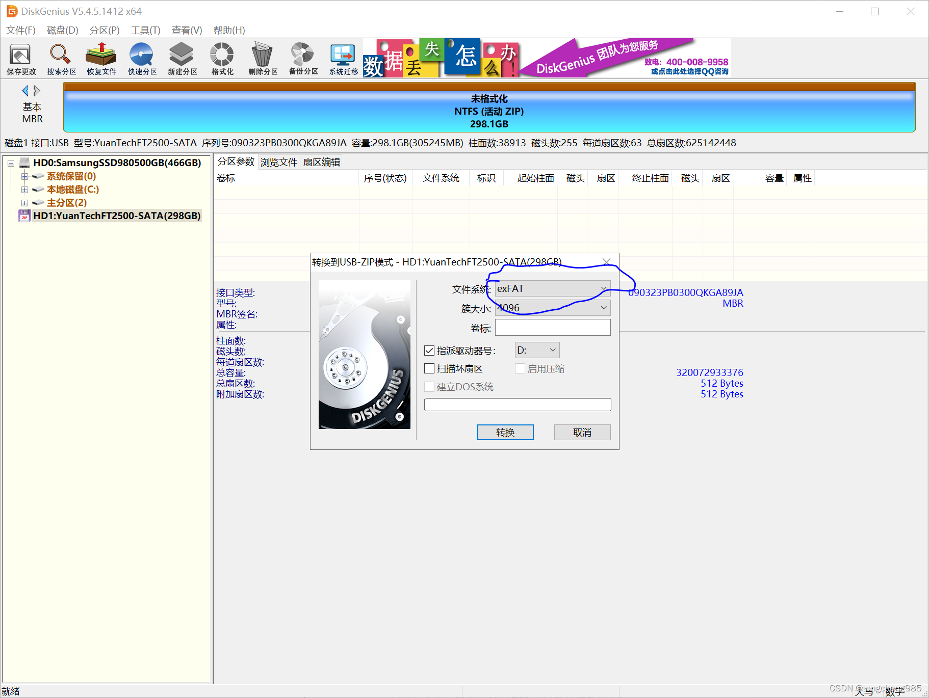Open the 查看(V) menu
Image resolution: width=929 pixels, height=698 pixels.
[187, 30]
